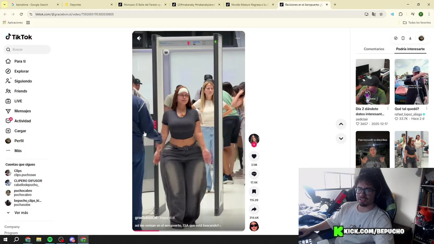This screenshot has width=434, height=244.
Task: Open the spinning sound disc below share
Action: click(x=254, y=226)
